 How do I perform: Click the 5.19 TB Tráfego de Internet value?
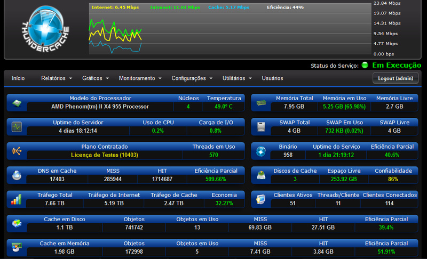114,203
